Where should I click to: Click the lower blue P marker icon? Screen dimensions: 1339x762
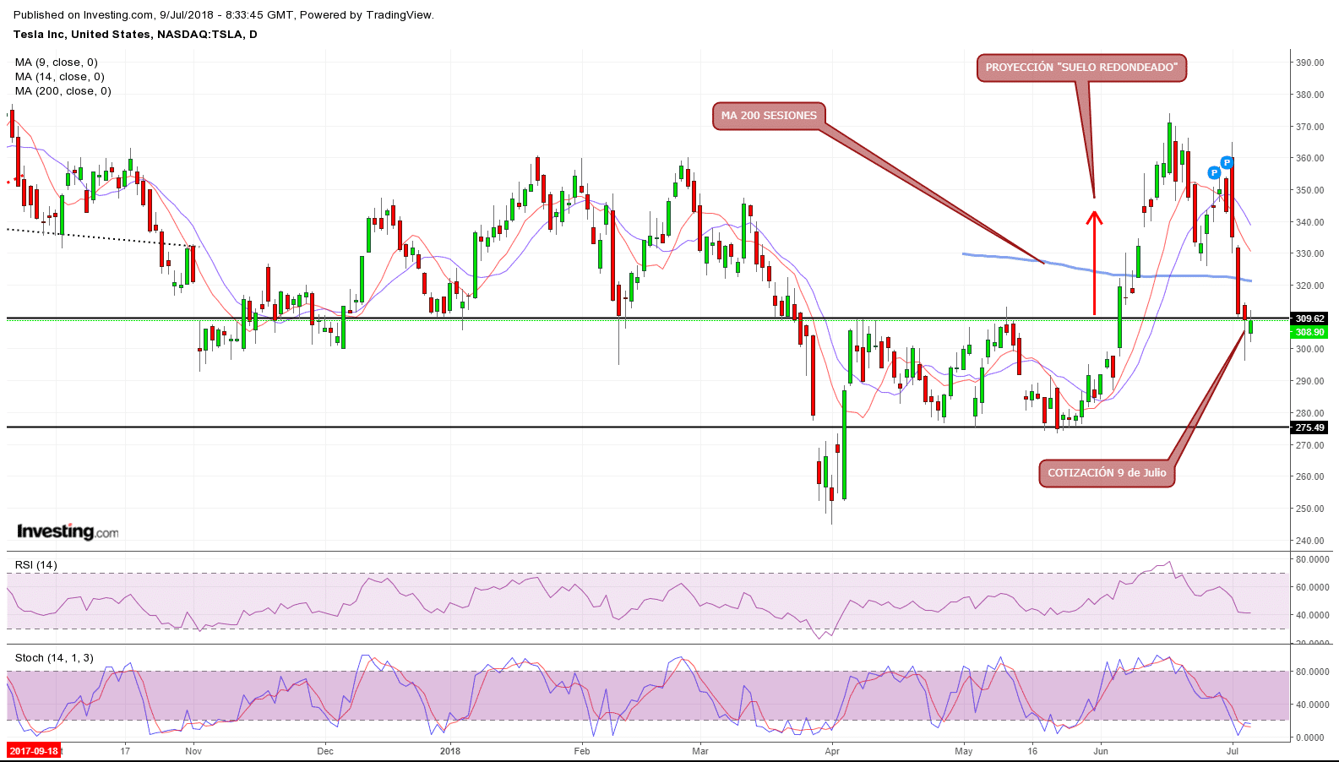click(x=1214, y=173)
